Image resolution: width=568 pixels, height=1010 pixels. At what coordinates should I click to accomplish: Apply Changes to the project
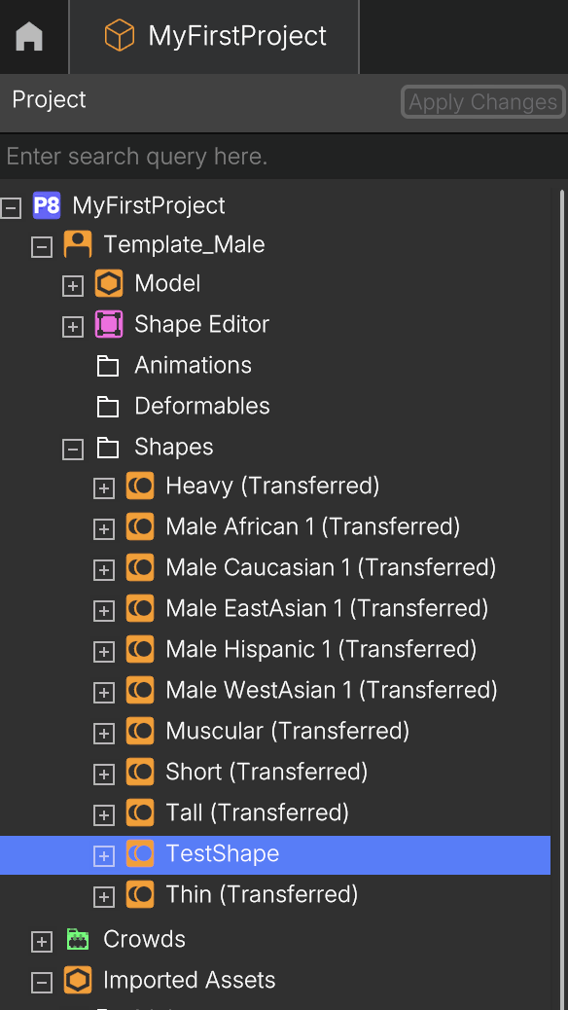[483, 102]
